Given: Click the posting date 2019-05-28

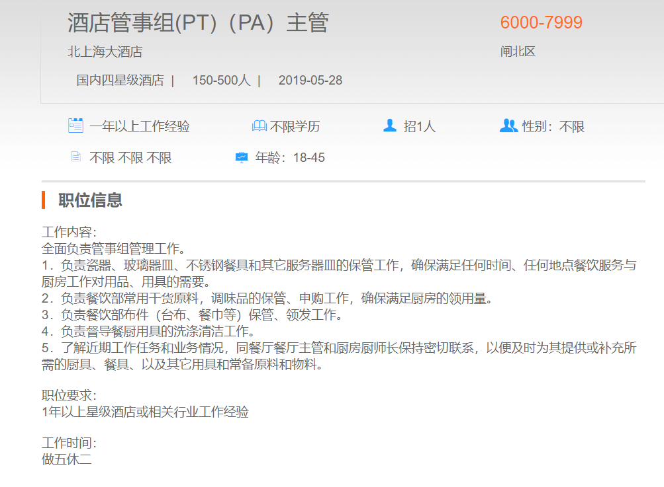Looking at the screenshot, I should pos(310,81).
